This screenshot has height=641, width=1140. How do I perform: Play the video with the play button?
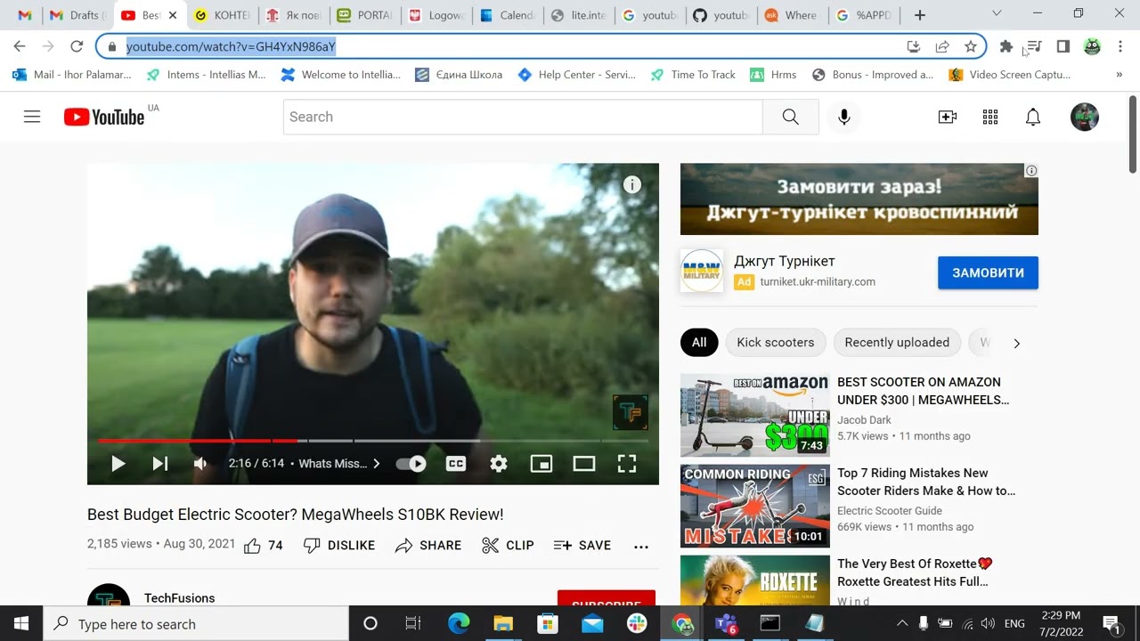coord(118,463)
